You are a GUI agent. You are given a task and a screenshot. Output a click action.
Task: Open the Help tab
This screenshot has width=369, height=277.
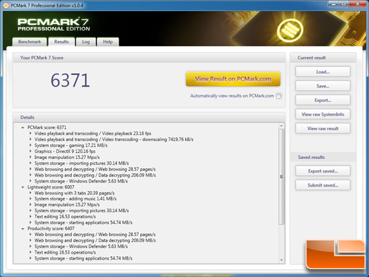click(x=108, y=42)
